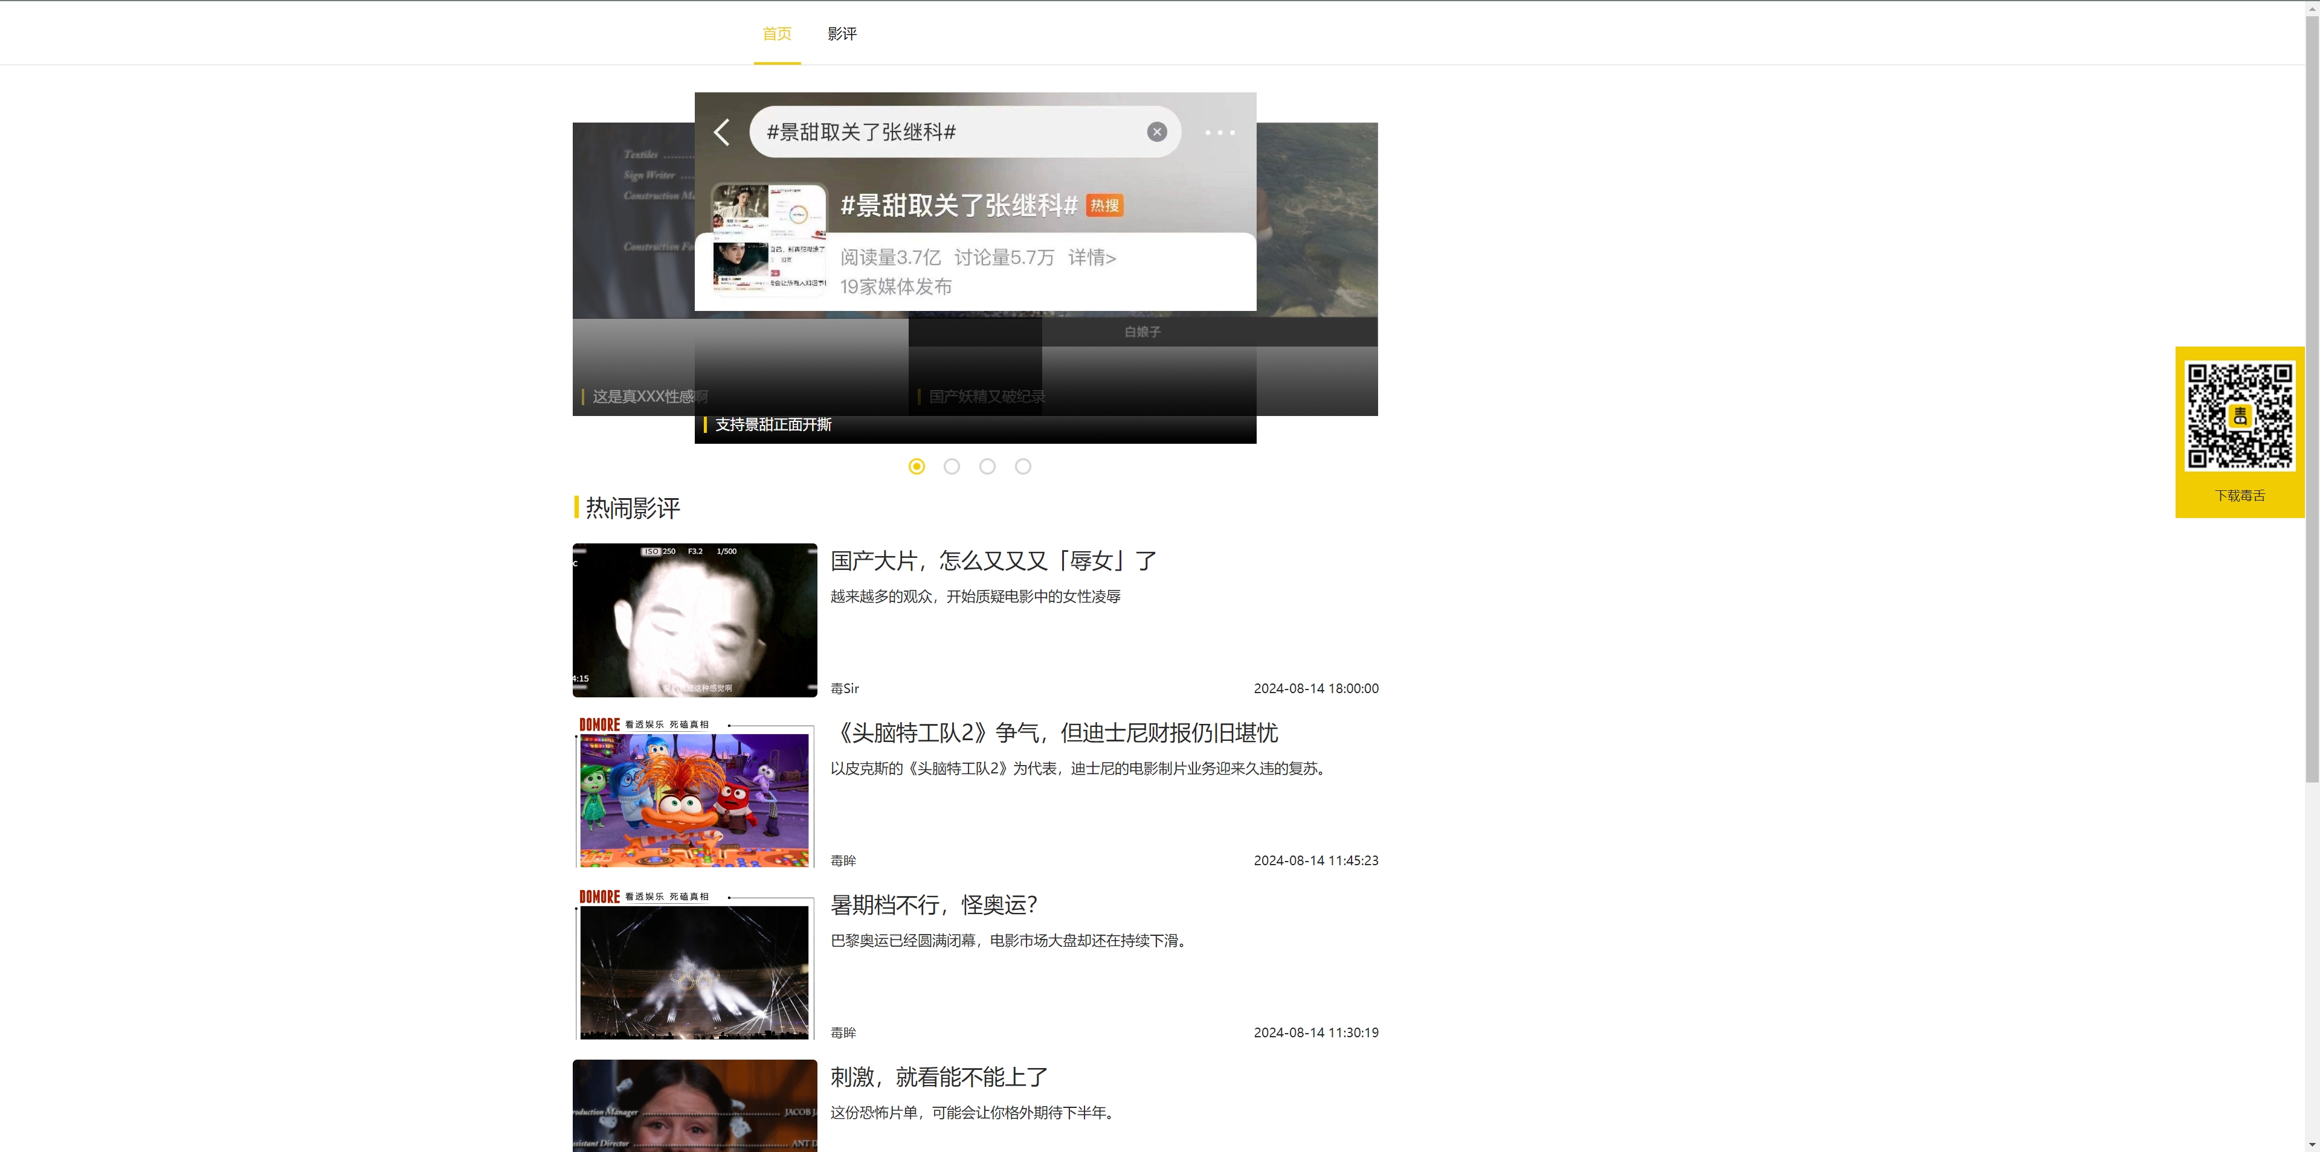Select the second carousel indicator dot
This screenshot has height=1152, width=2320.
point(952,466)
